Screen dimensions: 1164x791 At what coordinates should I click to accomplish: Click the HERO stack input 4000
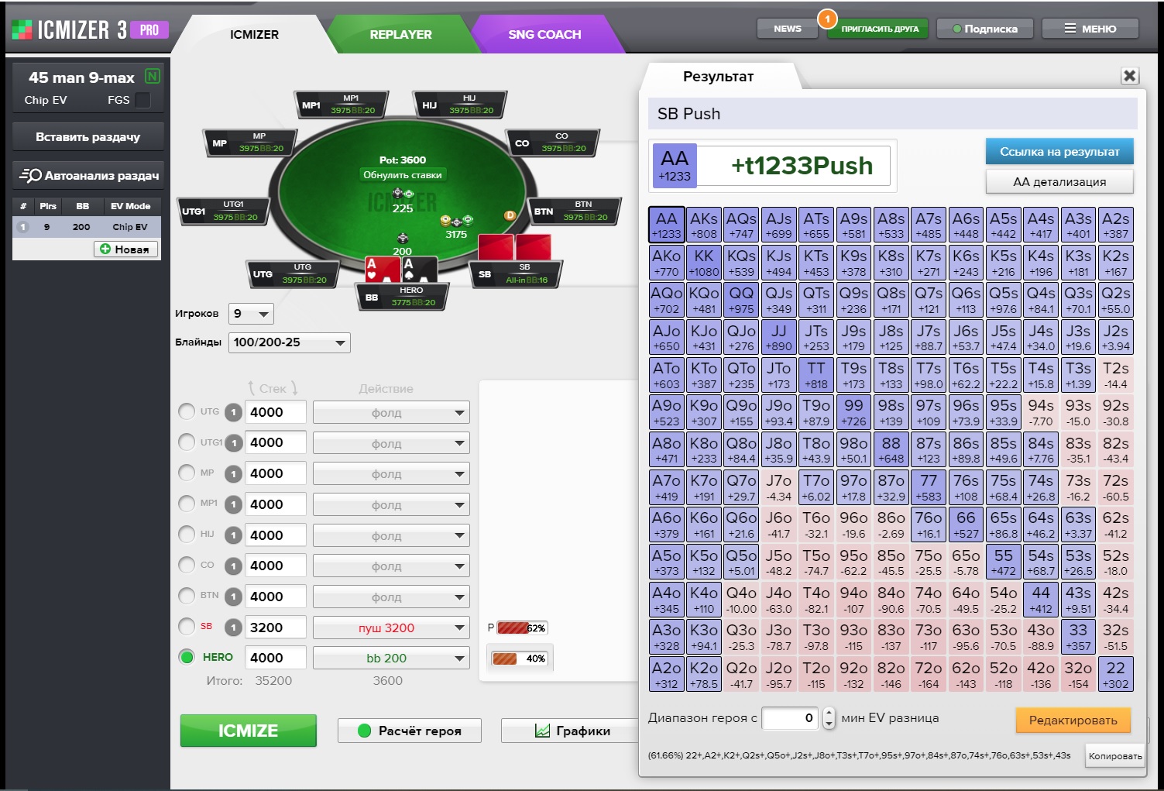[275, 658]
